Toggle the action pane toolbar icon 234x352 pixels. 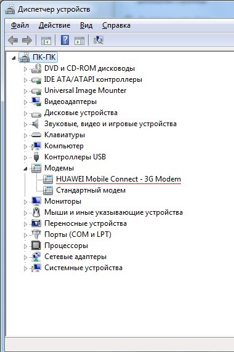coord(79,41)
